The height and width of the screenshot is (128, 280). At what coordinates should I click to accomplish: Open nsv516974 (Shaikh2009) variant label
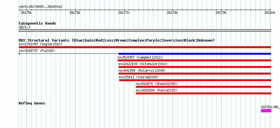point(156,84)
